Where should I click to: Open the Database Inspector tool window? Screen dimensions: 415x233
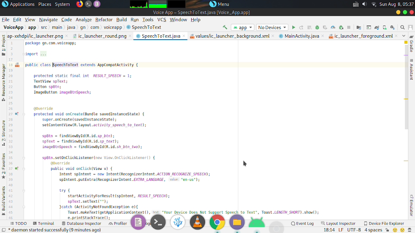(81, 223)
